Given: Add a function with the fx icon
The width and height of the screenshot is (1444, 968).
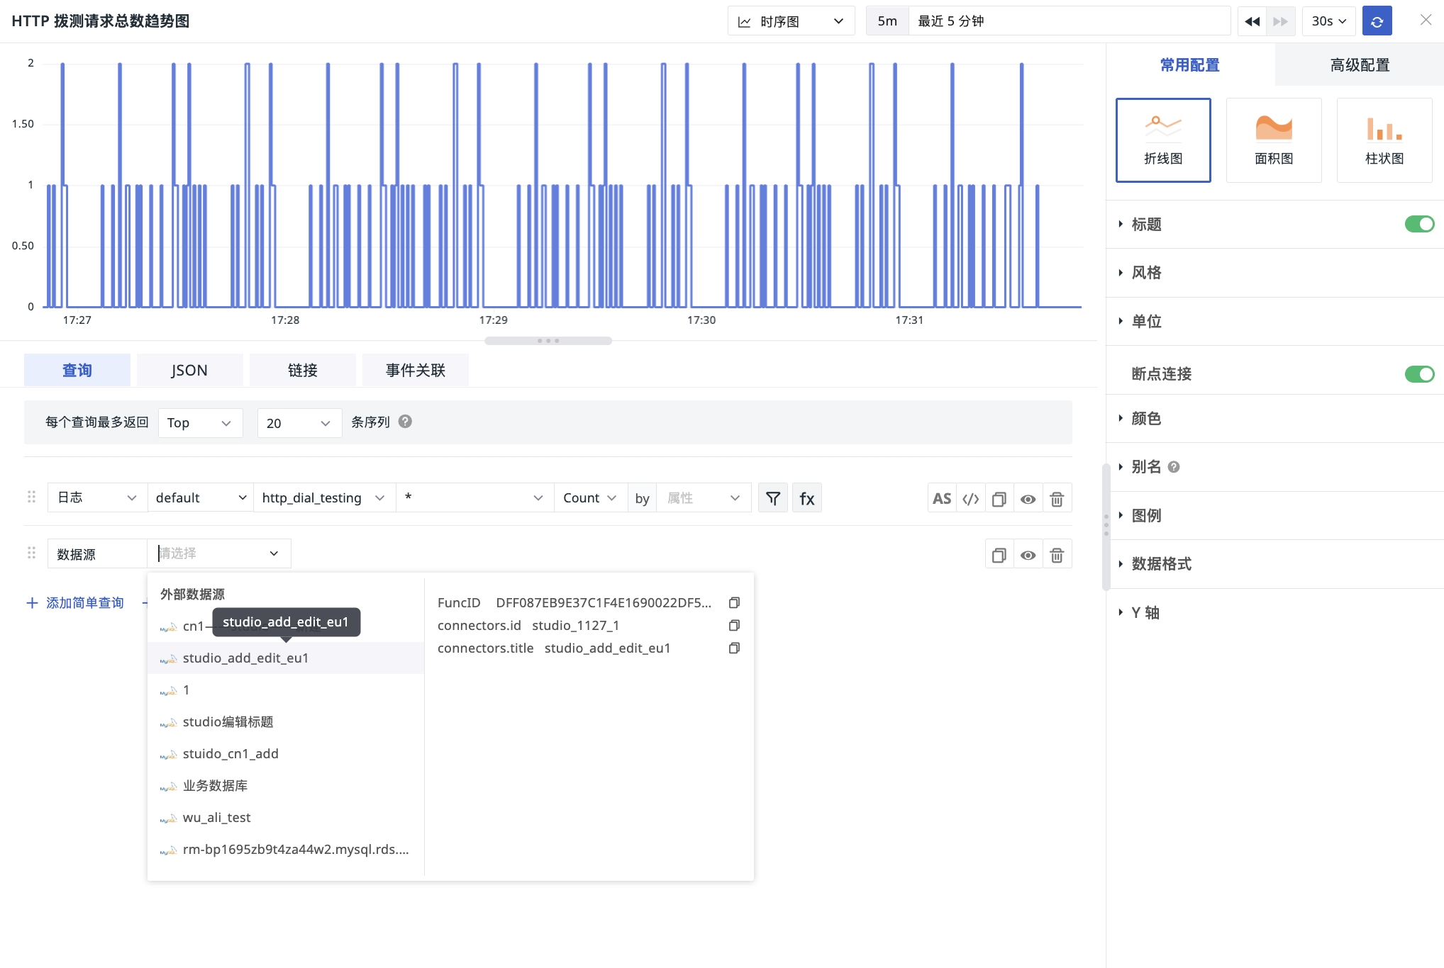Looking at the screenshot, I should pos(807,498).
